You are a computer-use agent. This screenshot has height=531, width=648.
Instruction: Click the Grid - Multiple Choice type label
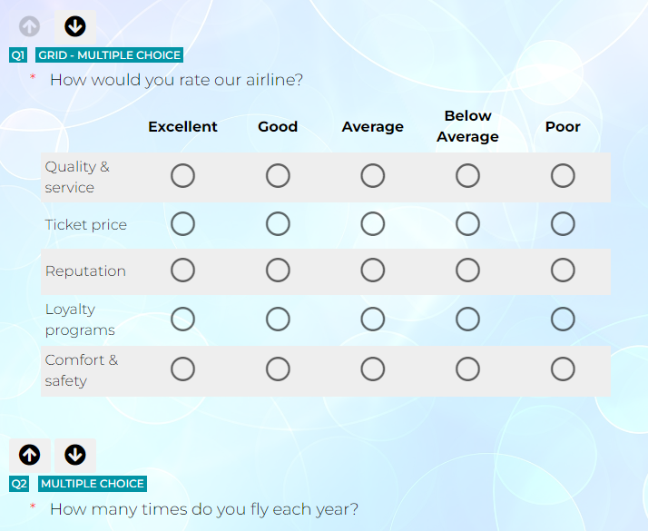[109, 55]
